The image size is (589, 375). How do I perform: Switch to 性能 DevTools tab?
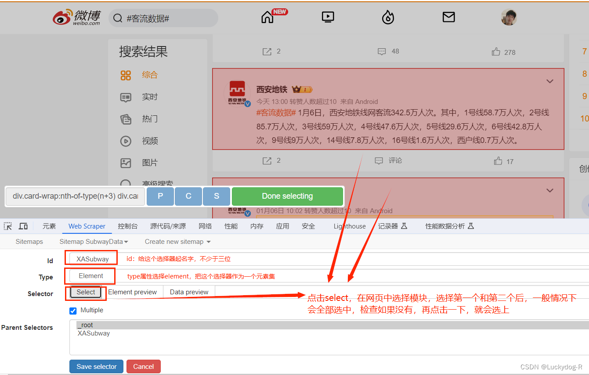pos(231,226)
